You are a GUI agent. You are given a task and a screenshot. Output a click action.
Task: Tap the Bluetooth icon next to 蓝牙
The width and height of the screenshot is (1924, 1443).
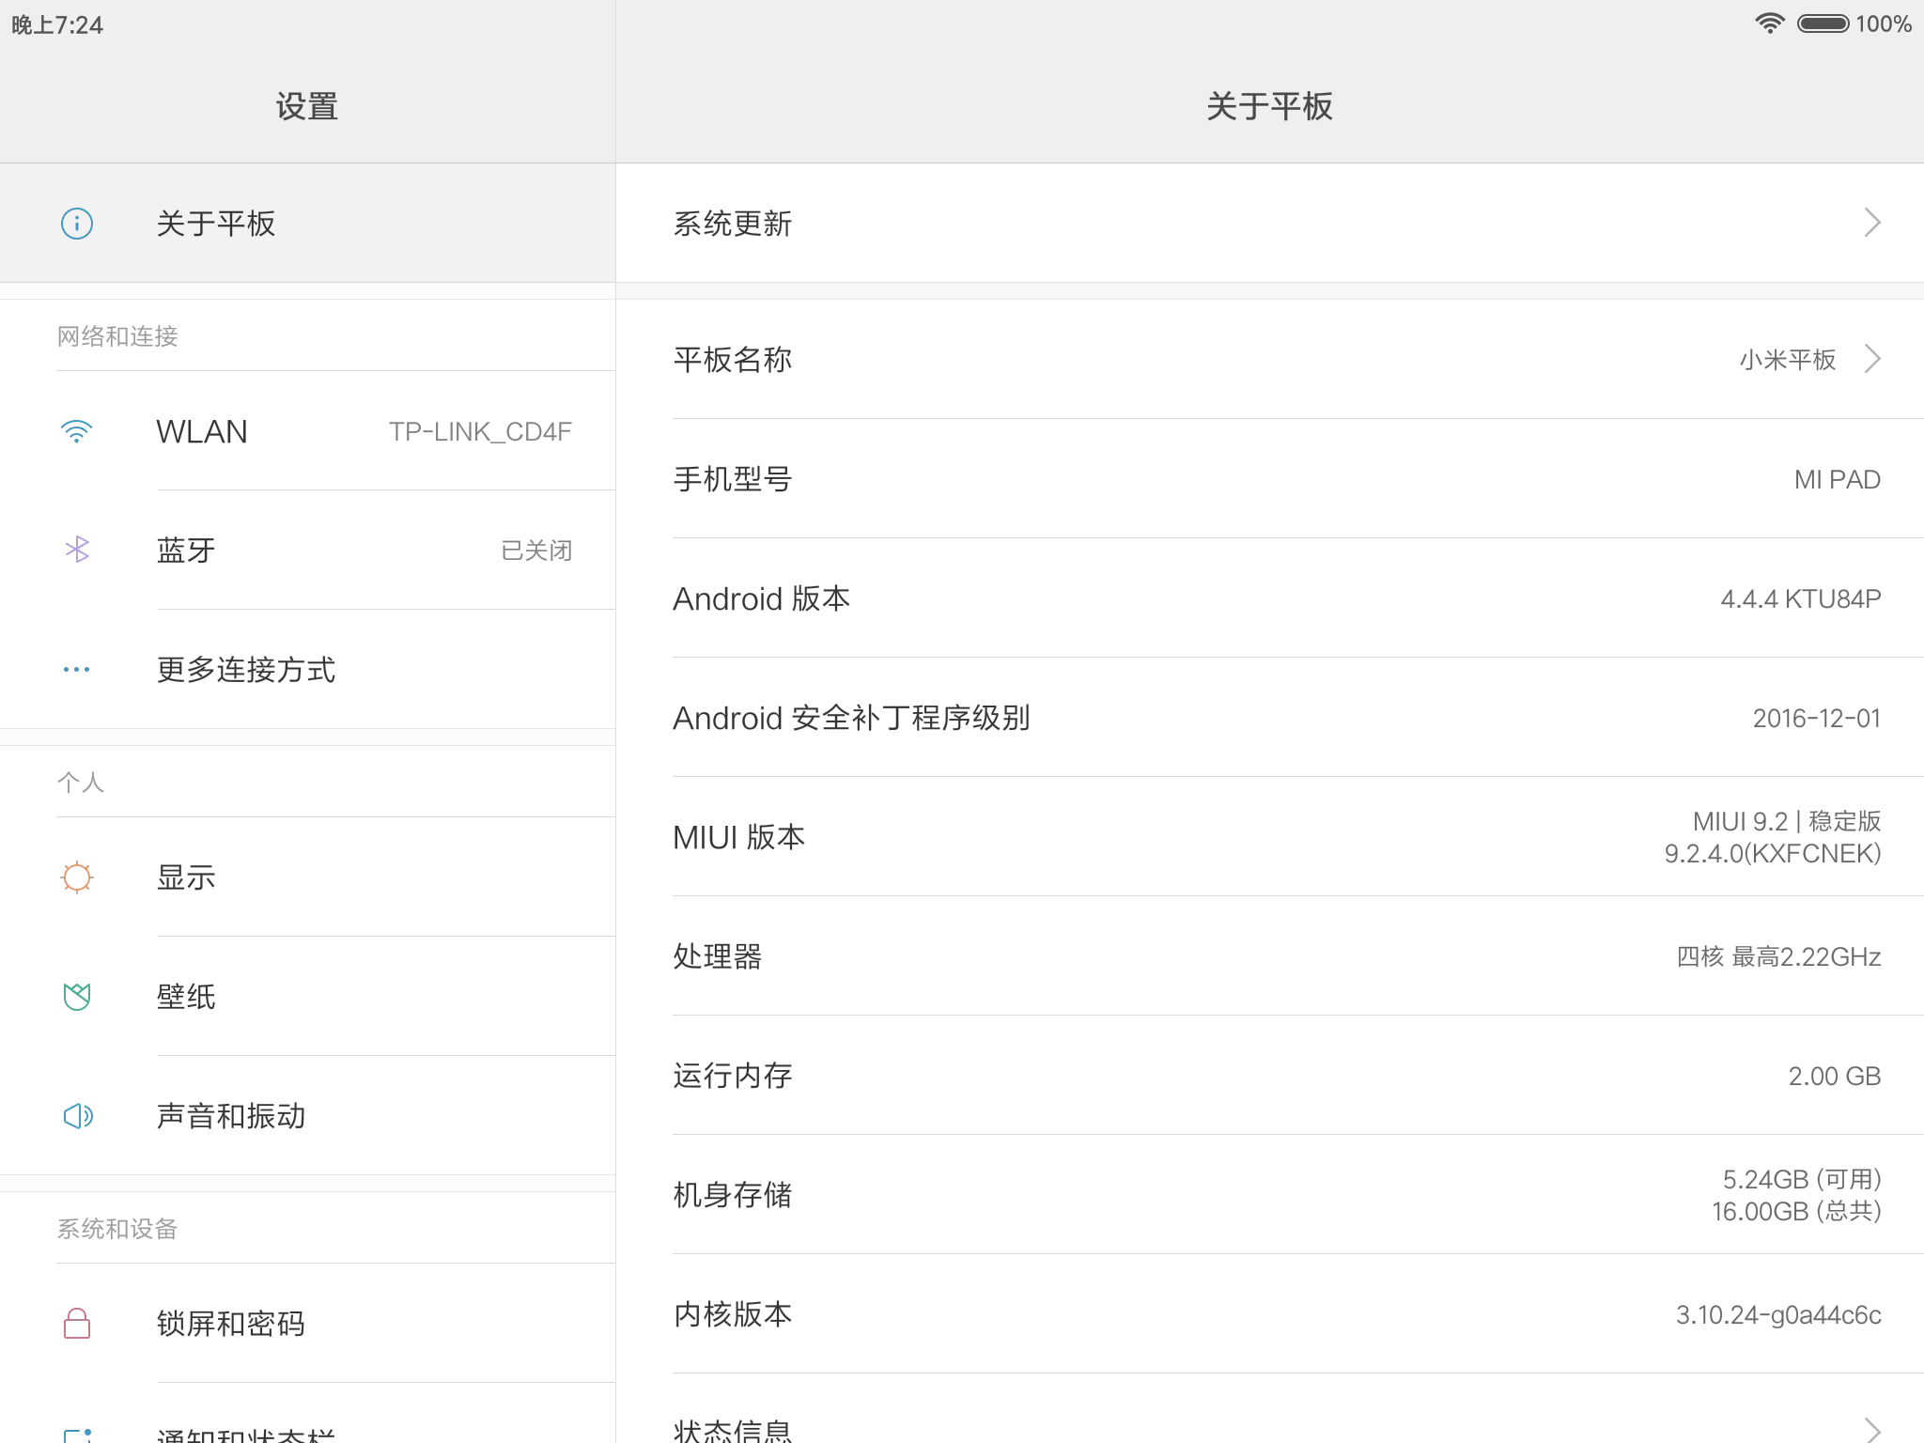click(x=77, y=550)
